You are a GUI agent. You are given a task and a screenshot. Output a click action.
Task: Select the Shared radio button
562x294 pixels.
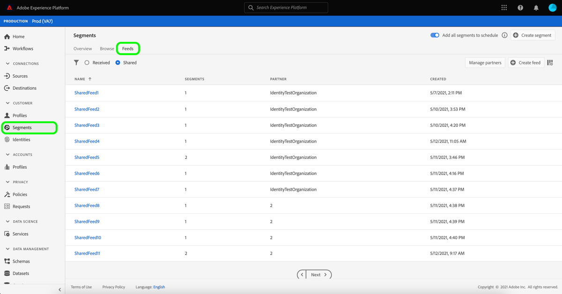[118, 62]
